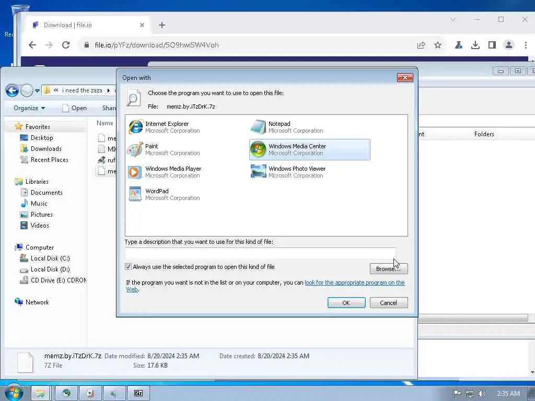Go back in Chrome browser

[x=32, y=45]
